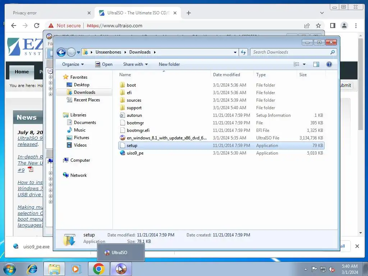The image size is (368, 276).
Task: Share this page from Chrome address bar
Action: 307,26
